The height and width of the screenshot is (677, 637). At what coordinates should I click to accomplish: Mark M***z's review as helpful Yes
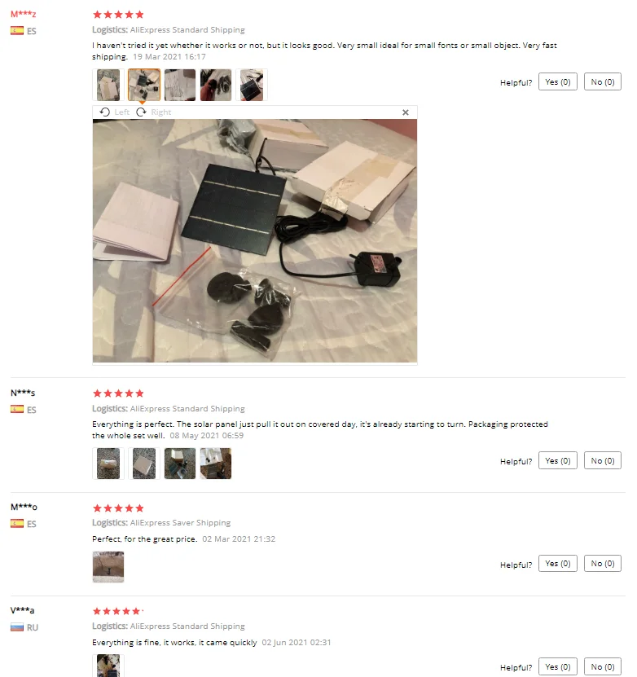pyautogui.click(x=558, y=82)
